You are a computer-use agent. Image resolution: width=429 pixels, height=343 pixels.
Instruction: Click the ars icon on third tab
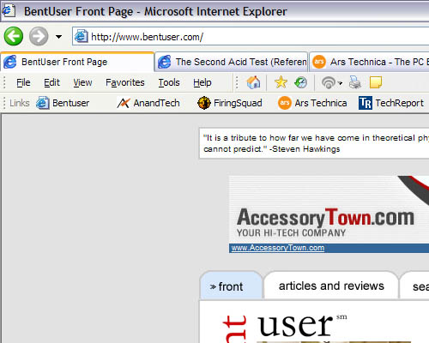tap(319, 62)
